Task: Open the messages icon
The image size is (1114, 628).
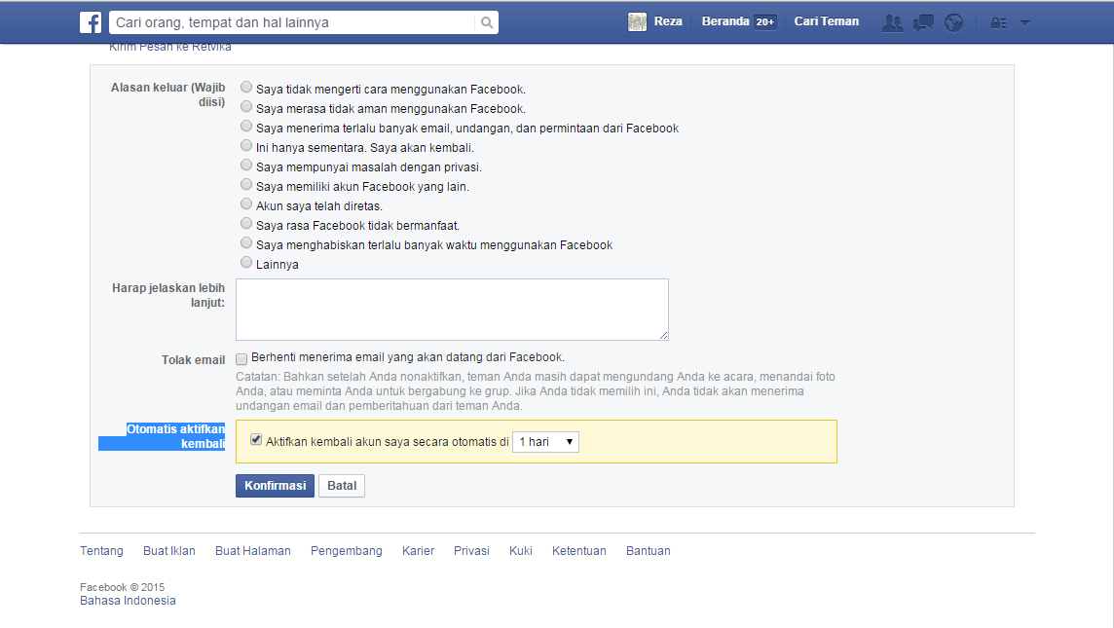Action: point(923,22)
